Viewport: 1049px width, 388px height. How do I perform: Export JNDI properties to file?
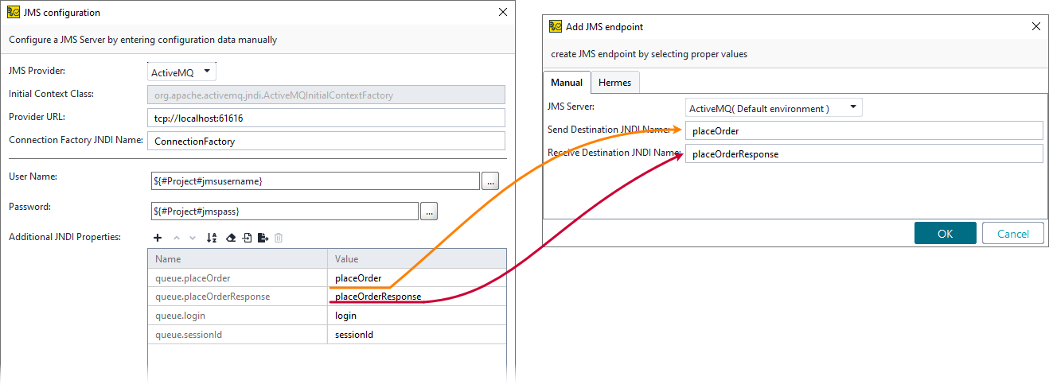pos(263,238)
